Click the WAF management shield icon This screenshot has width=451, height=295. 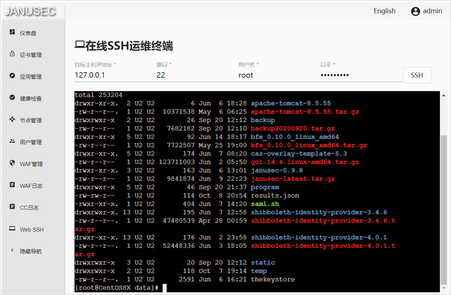[12, 163]
